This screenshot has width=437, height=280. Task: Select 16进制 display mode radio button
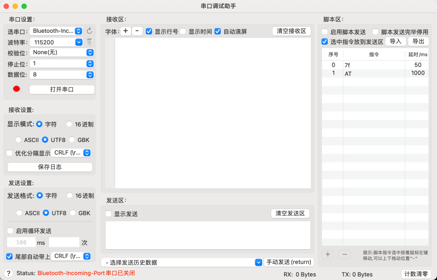(x=69, y=124)
